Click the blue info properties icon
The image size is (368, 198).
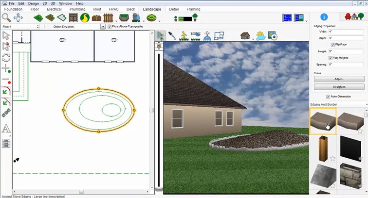[x=324, y=17]
